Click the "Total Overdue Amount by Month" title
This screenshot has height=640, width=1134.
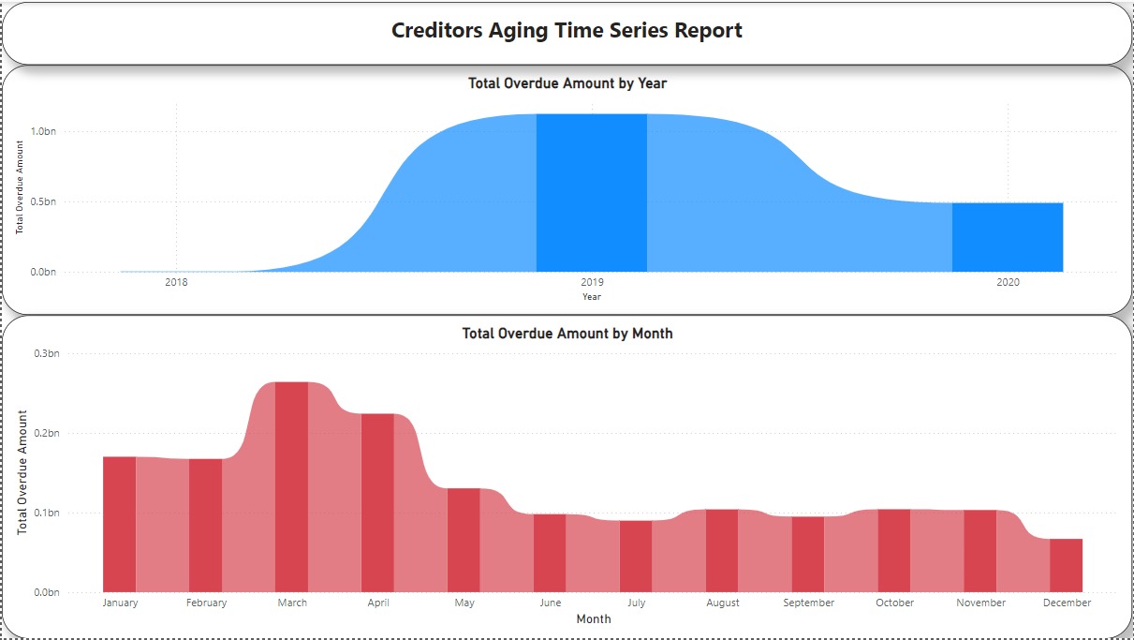[x=567, y=333]
